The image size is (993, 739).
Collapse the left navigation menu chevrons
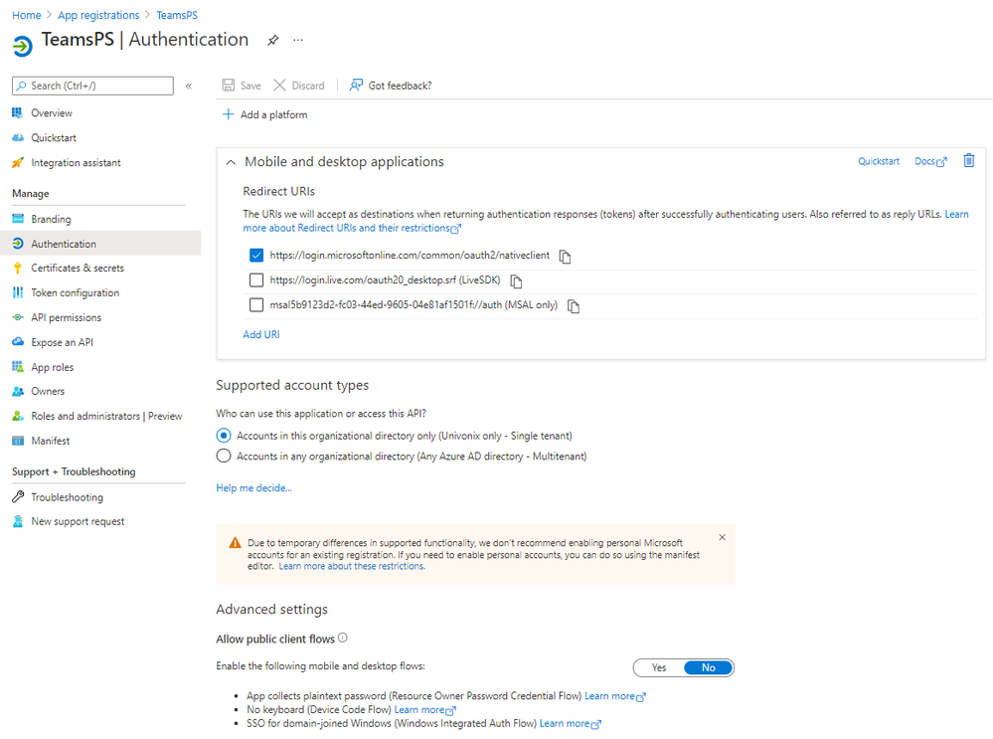189,87
